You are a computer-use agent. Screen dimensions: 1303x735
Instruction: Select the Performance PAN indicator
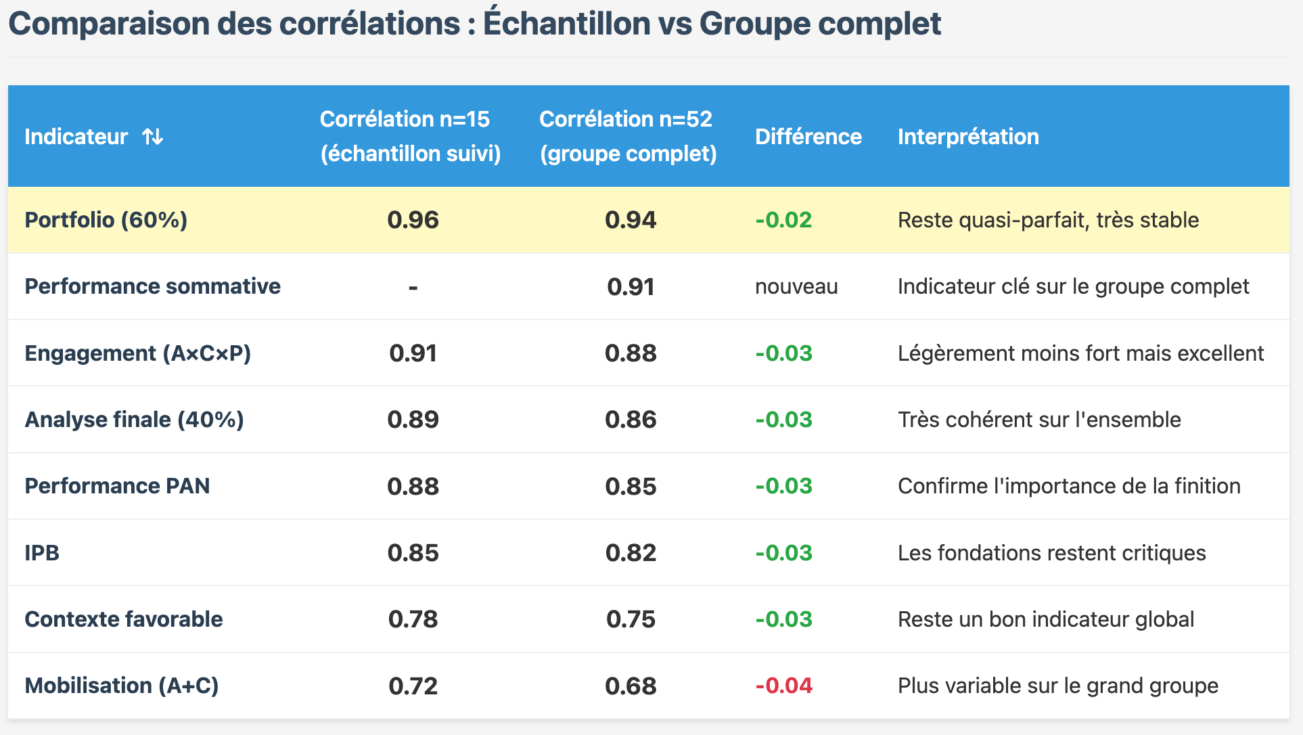(117, 486)
